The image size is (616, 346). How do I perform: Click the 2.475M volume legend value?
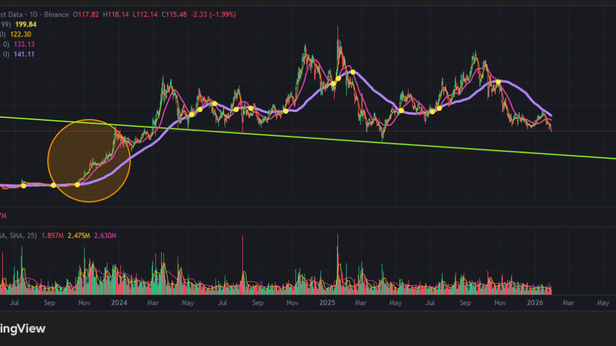(x=78, y=236)
